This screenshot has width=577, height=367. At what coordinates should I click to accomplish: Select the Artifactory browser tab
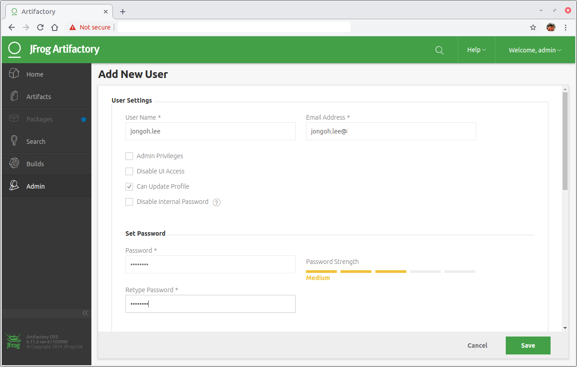click(x=58, y=12)
